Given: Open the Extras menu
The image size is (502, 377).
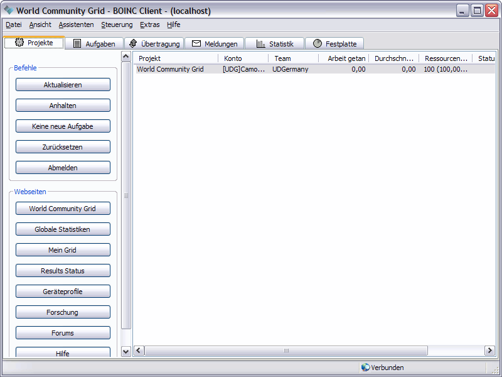Looking at the screenshot, I should pyautogui.click(x=149, y=25).
